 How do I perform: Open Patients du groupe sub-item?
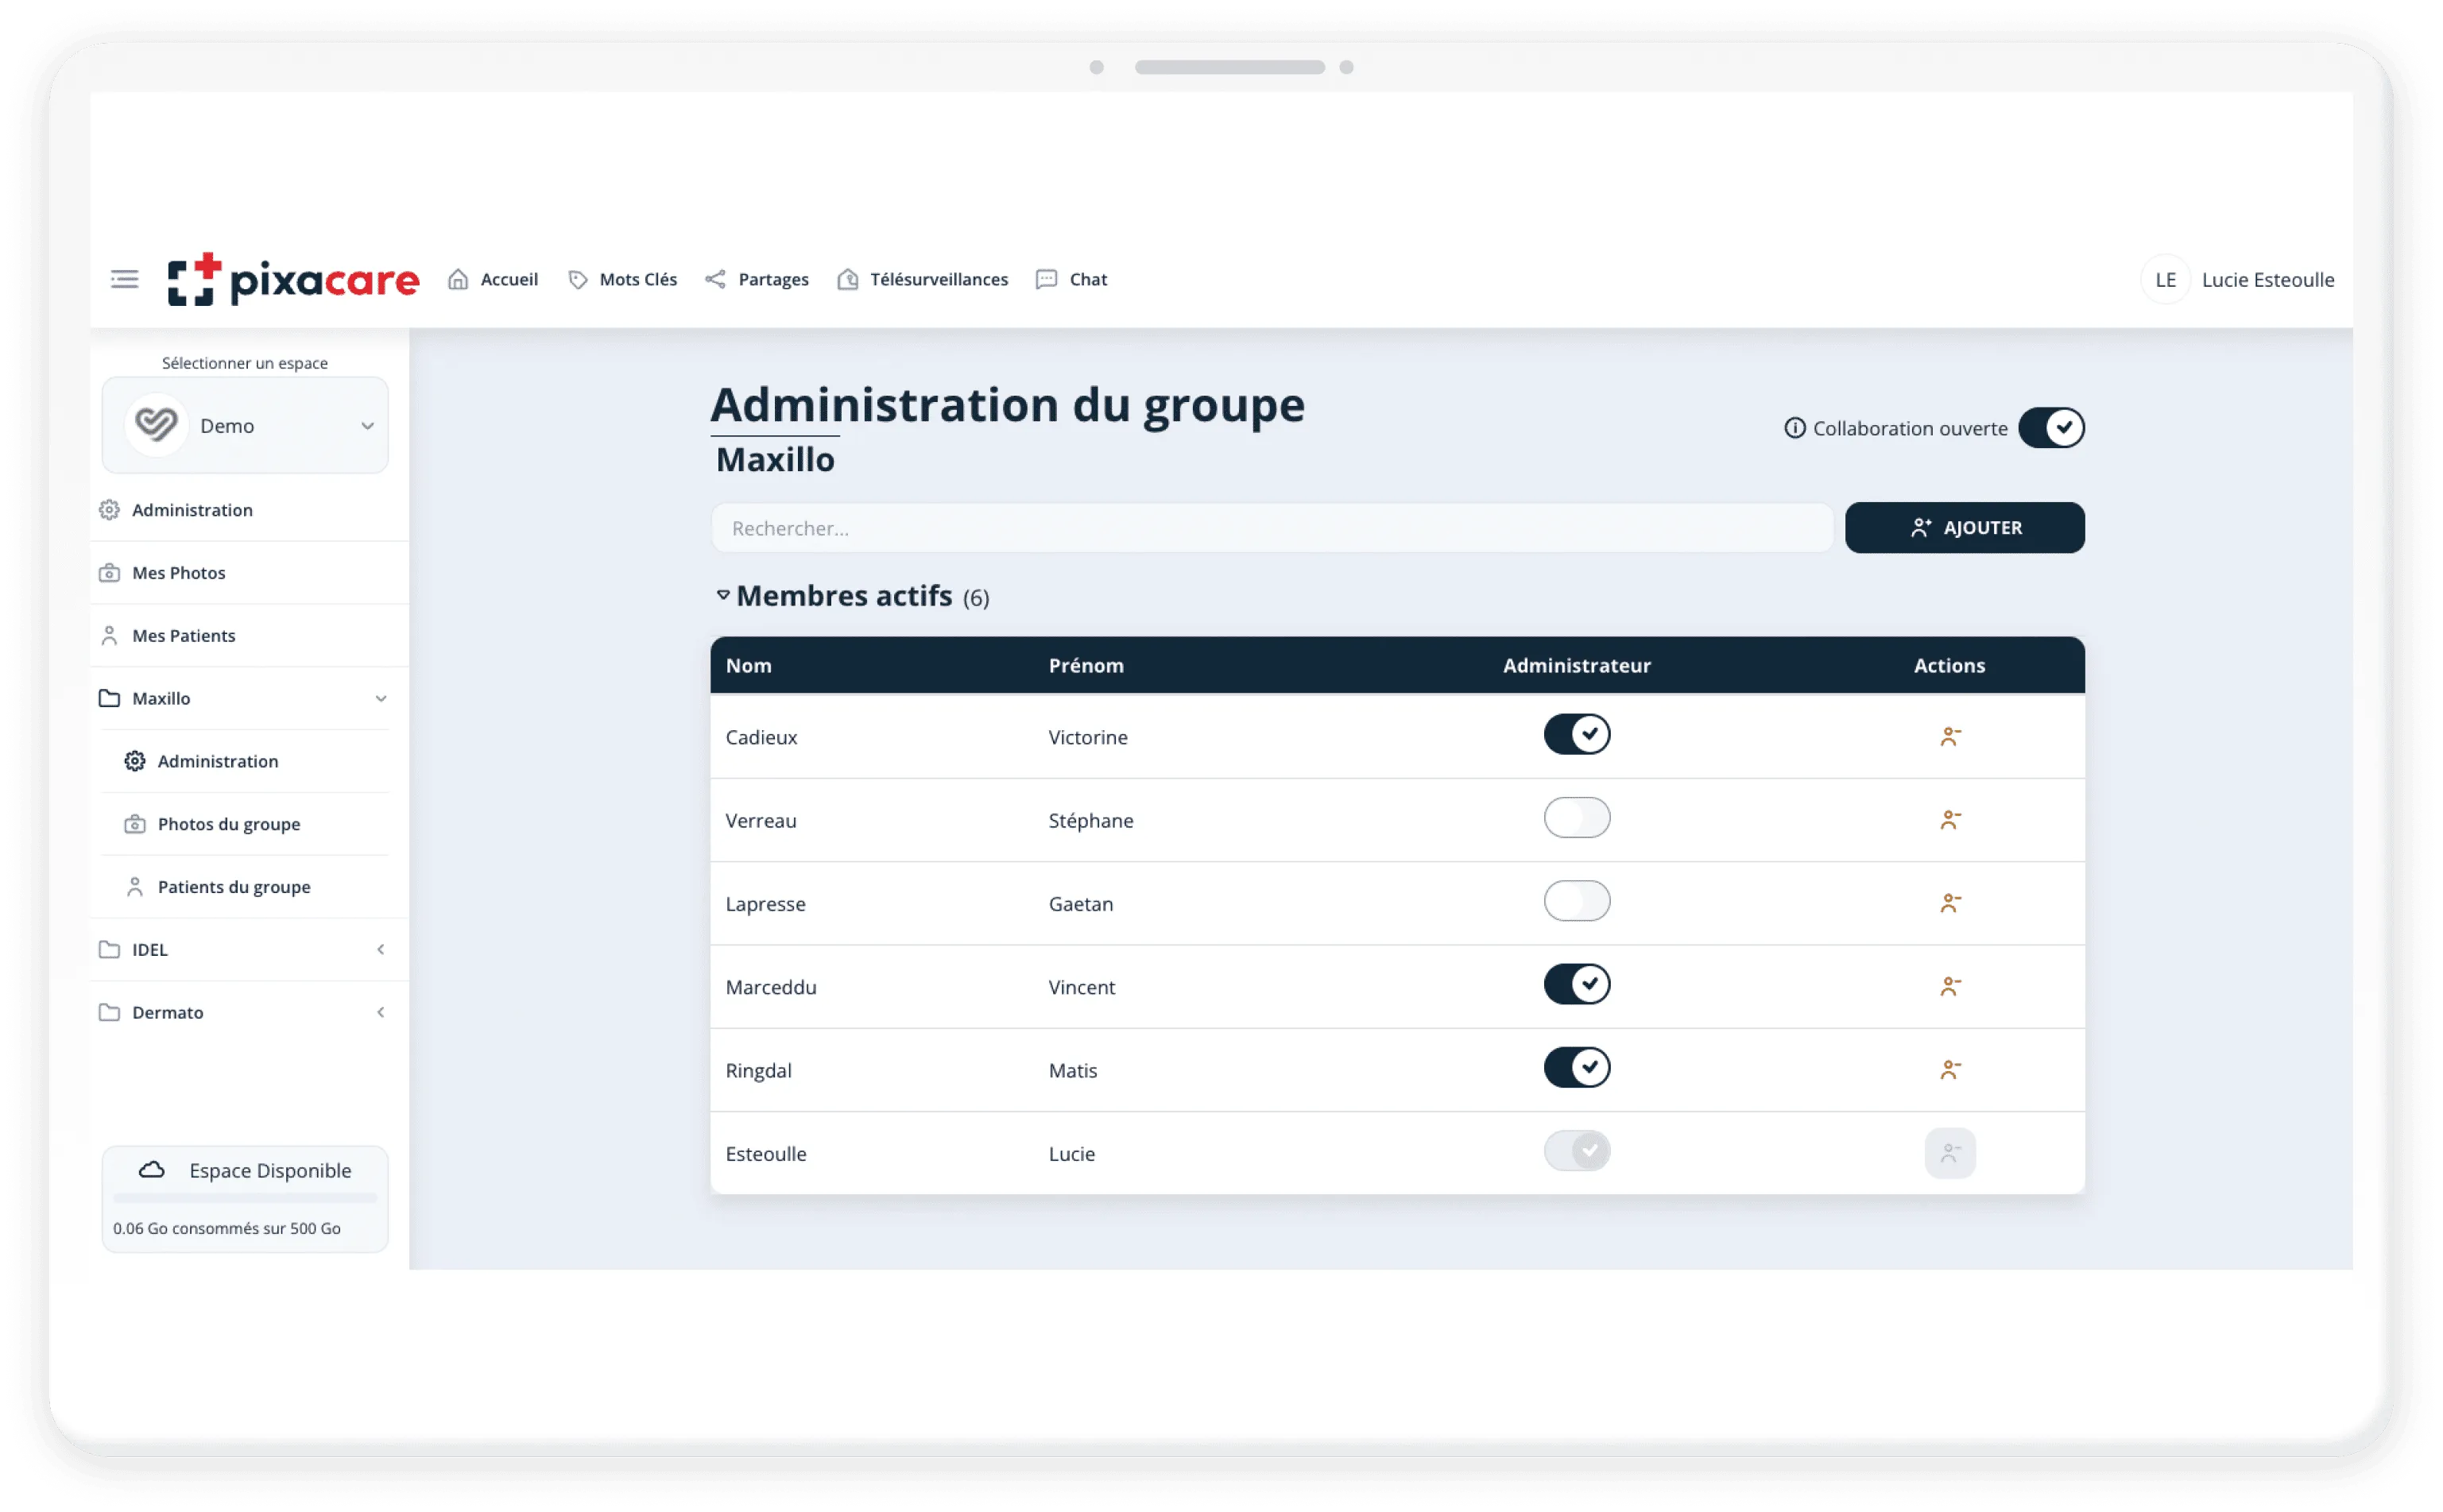245,887
